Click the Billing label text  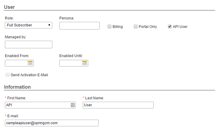tap(118, 27)
